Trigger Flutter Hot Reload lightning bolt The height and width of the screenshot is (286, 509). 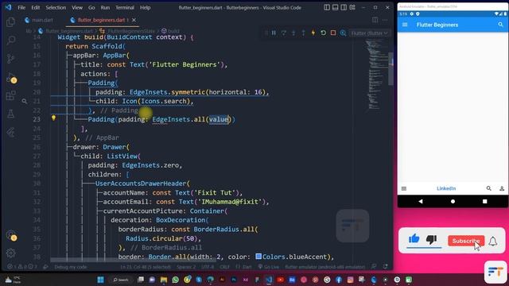(313, 33)
